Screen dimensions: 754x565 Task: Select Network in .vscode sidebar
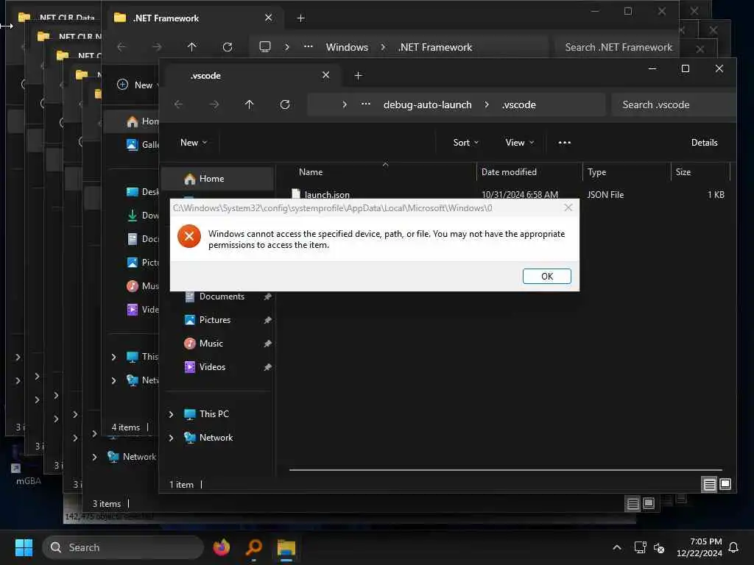tap(216, 438)
